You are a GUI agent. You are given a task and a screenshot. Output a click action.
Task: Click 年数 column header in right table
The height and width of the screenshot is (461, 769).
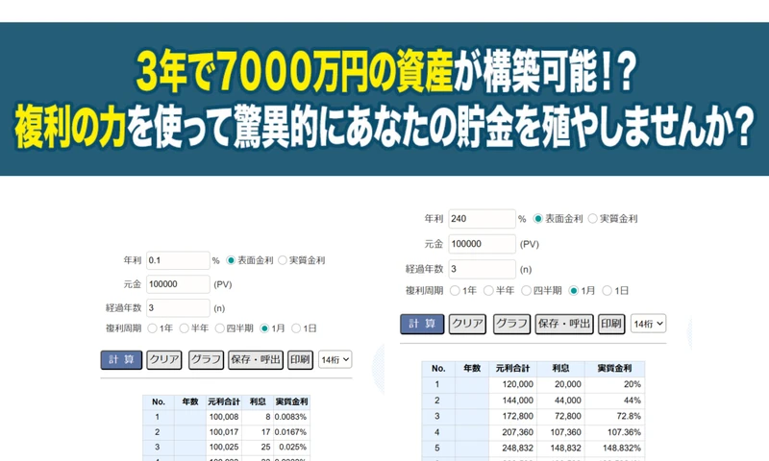(x=472, y=369)
